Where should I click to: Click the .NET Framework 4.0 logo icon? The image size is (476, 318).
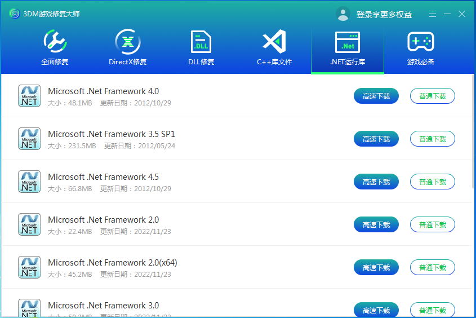(x=29, y=96)
